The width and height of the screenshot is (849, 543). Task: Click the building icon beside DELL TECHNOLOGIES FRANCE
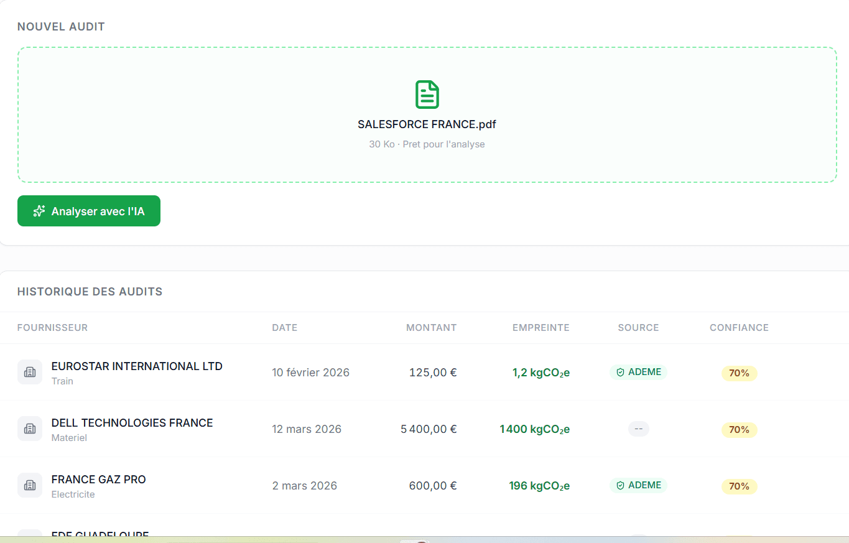click(30, 429)
